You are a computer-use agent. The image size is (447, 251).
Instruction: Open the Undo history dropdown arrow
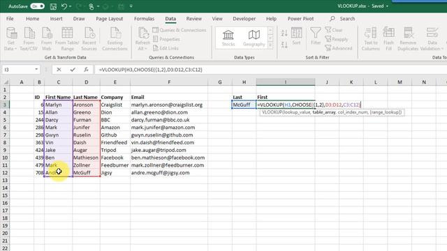(70, 6)
